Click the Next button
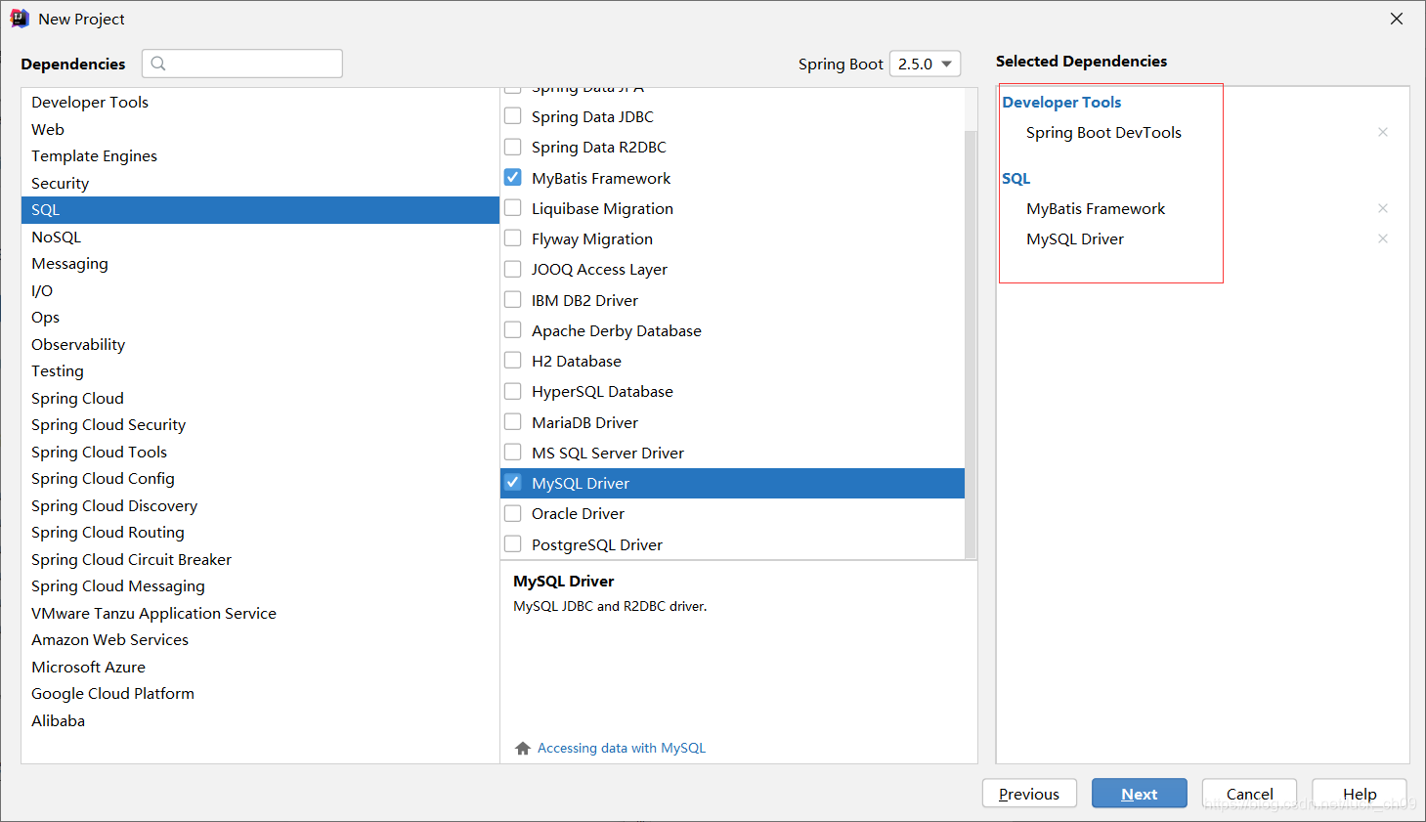Image resolution: width=1426 pixels, height=822 pixels. pos(1140,794)
